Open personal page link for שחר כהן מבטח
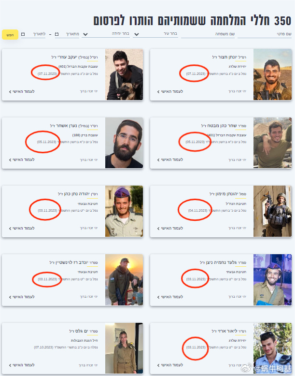The image size is (295, 376). 170,159
